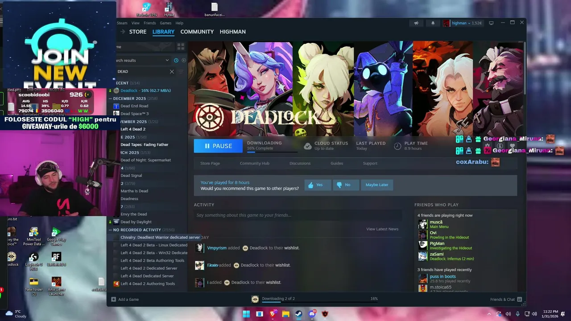Image resolution: width=571 pixels, height=321 pixels.
Task: Add Deadlock to favorites heart icon
Action: tap(513, 146)
